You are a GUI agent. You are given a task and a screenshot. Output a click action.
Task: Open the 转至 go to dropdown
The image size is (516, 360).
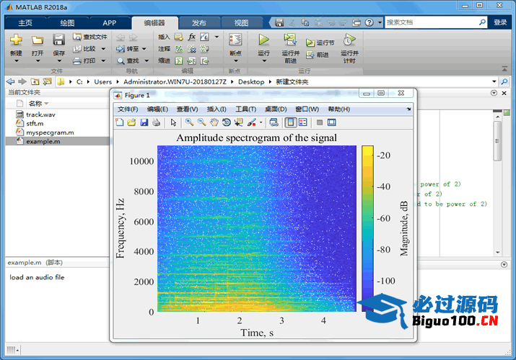[x=144, y=49]
